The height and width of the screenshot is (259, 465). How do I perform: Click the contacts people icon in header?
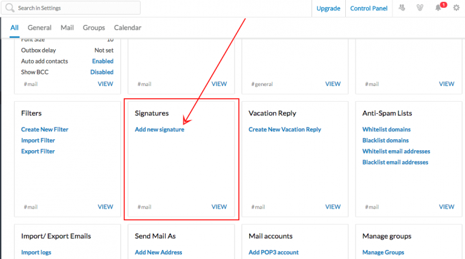[402, 8]
